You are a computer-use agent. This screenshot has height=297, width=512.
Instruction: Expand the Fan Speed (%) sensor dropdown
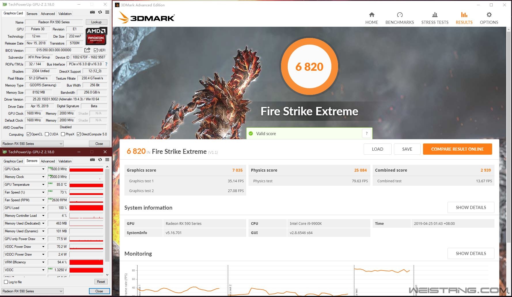tap(43, 192)
